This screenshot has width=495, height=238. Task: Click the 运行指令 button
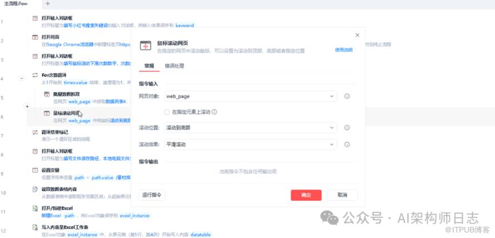click(x=151, y=195)
